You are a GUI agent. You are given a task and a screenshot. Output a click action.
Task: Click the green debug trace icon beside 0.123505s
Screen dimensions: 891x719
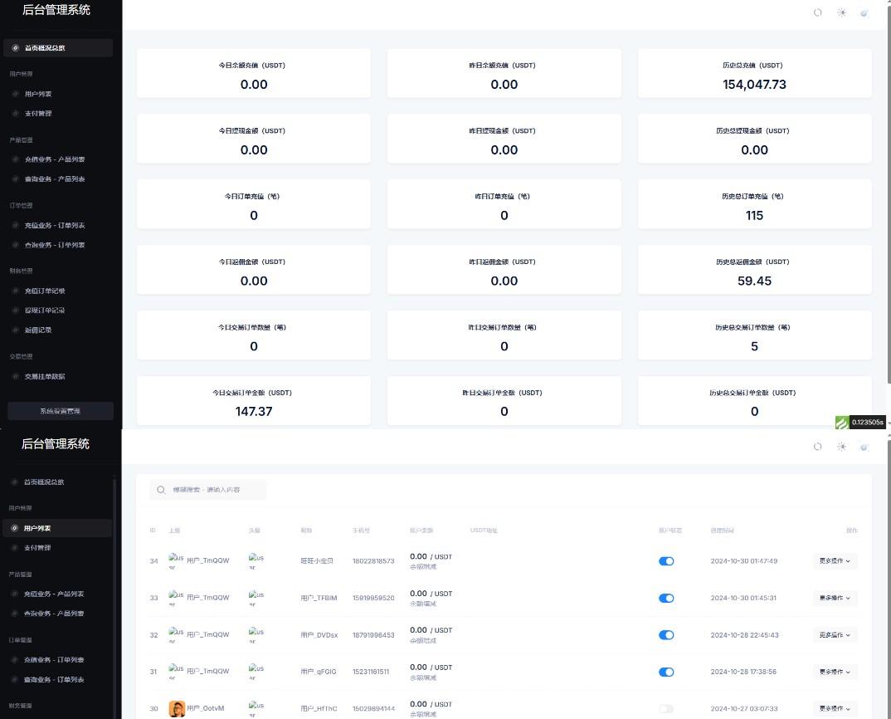click(x=841, y=423)
